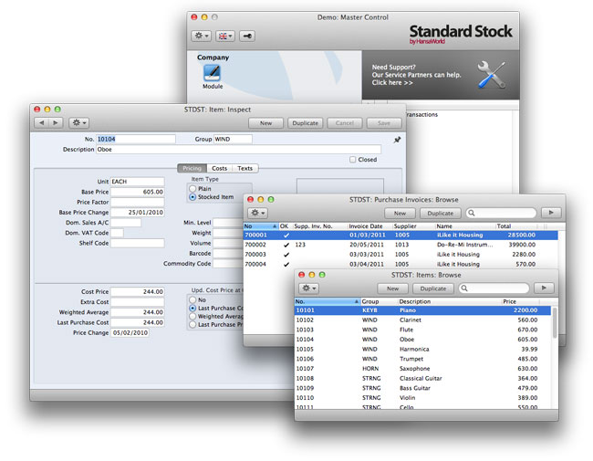Click Duplicate button in Item Inspect window
Image resolution: width=593 pixels, height=461 pixels.
(306, 123)
